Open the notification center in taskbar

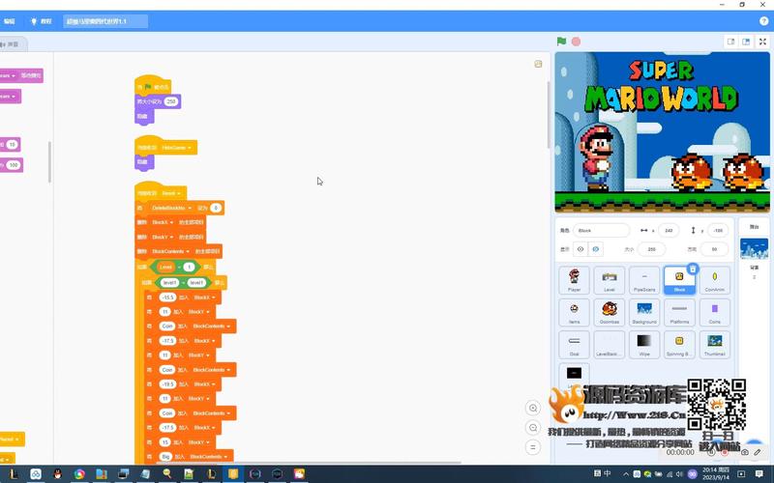point(759,474)
